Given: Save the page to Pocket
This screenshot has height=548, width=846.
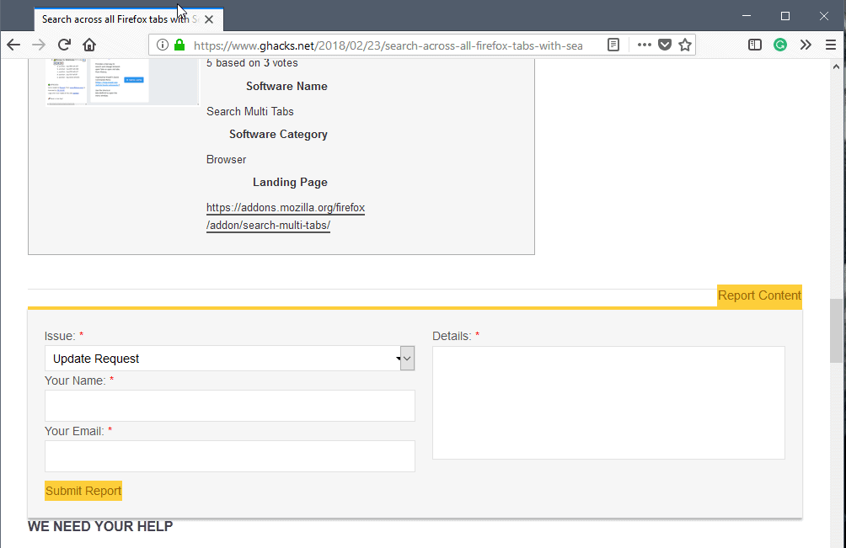Looking at the screenshot, I should [x=665, y=45].
